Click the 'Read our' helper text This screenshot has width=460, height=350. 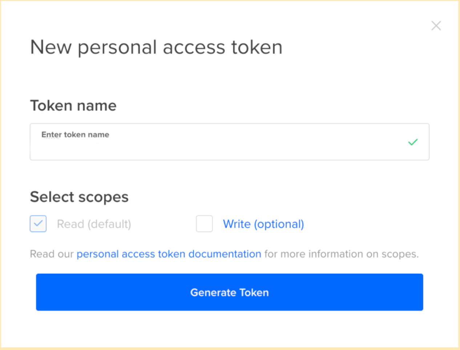[52, 254]
